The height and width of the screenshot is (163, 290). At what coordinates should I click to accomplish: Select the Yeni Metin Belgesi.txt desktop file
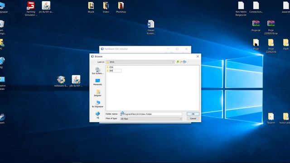(x=241, y=9)
